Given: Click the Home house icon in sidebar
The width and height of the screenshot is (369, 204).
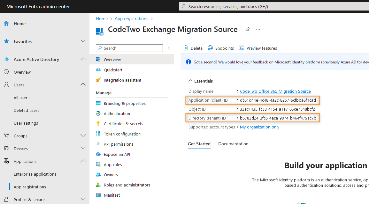Looking at the screenshot, I should [x=6, y=24].
